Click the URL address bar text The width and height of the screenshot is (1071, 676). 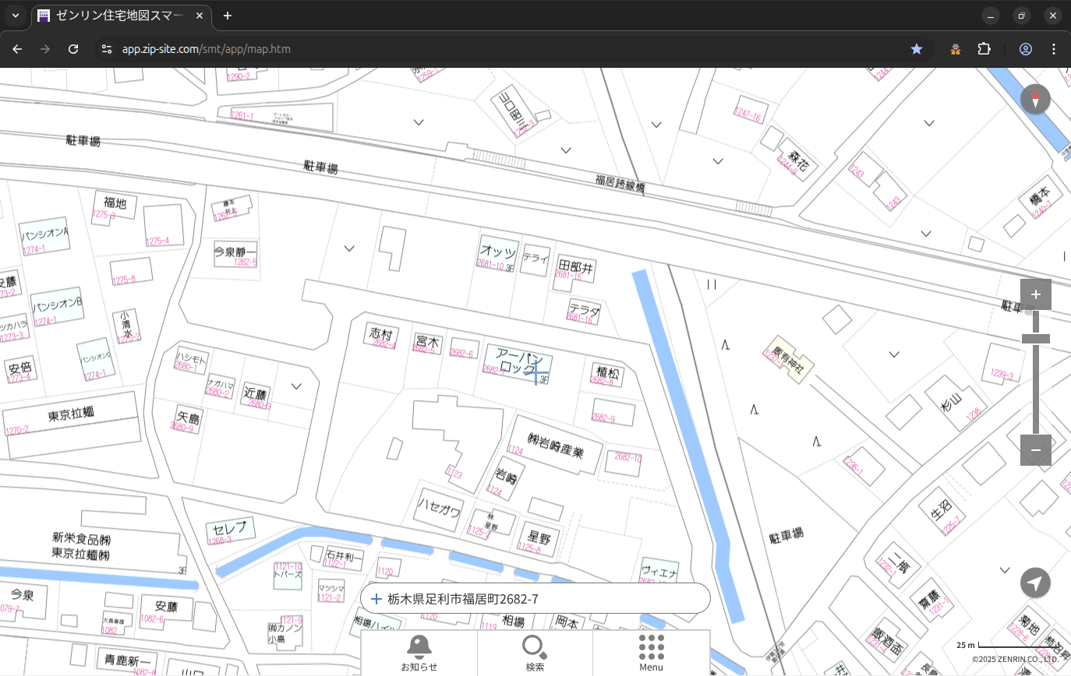pos(207,49)
